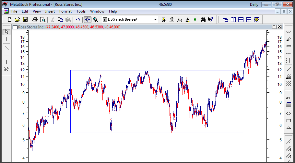The height and width of the screenshot is (163, 295).
Task: Select the regression channel R tool
Action: [289, 149]
